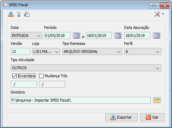This screenshot has width=172, height=128.
Task: Click the Data Apuração date input field
Action: point(137,35)
